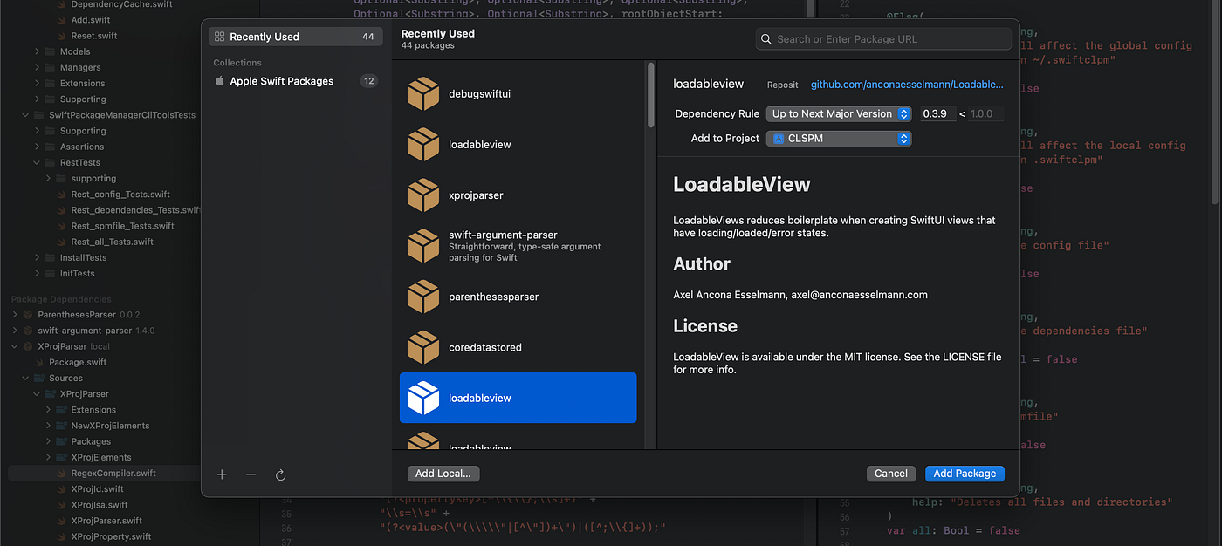Select the swift-argument-parser package icon
Screen dimensions: 1222x546
423,246
